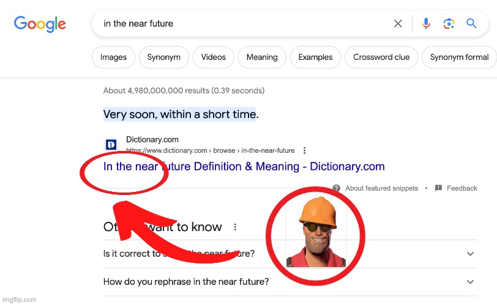Clear the search box with the X icon

click(398, 23)
